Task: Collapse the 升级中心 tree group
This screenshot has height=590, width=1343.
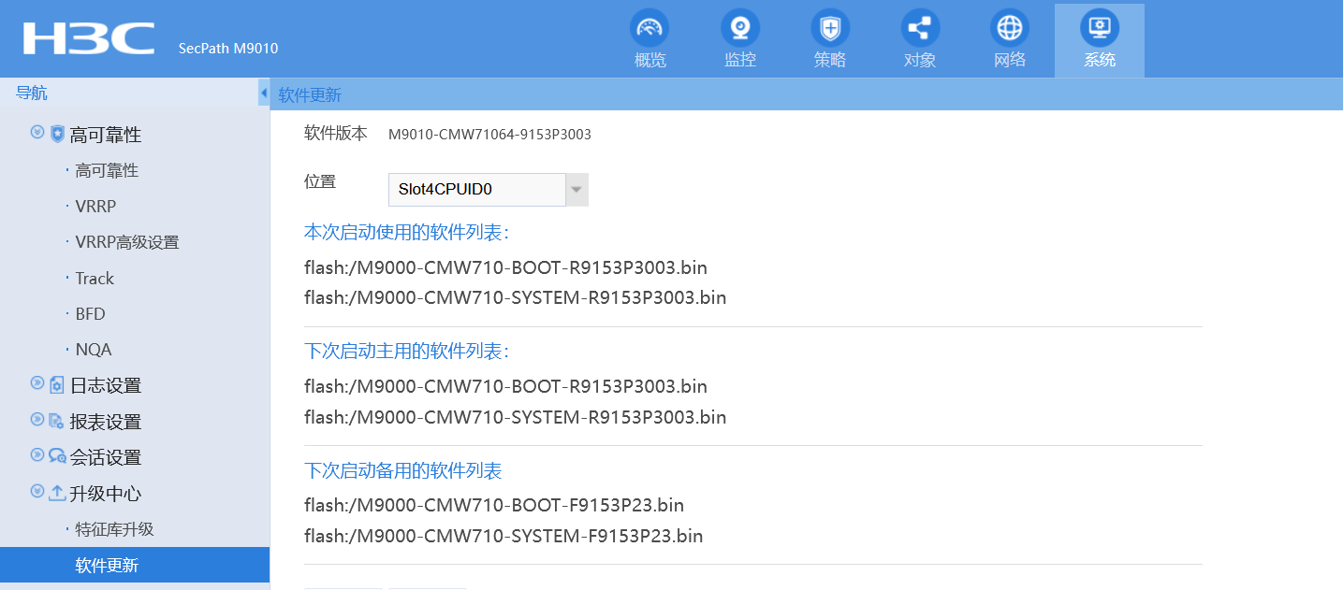Action: coord(37,491)
